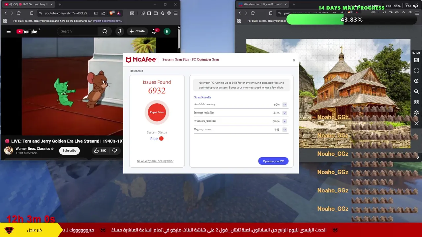Switch to Wooden church Jigsaw Puzzle tab
422x237 pixels.
coord(262,4)
